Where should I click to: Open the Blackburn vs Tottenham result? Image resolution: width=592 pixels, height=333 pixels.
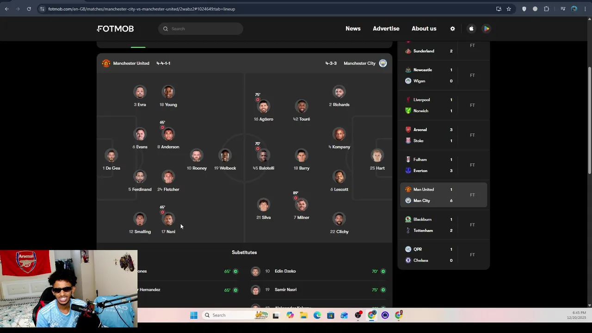coord(444,225)
